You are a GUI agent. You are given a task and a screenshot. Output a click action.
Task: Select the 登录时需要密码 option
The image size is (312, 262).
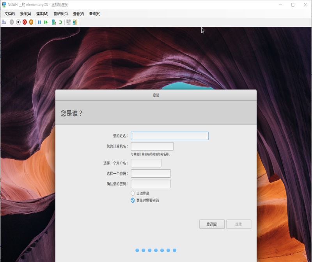[133, 200]
